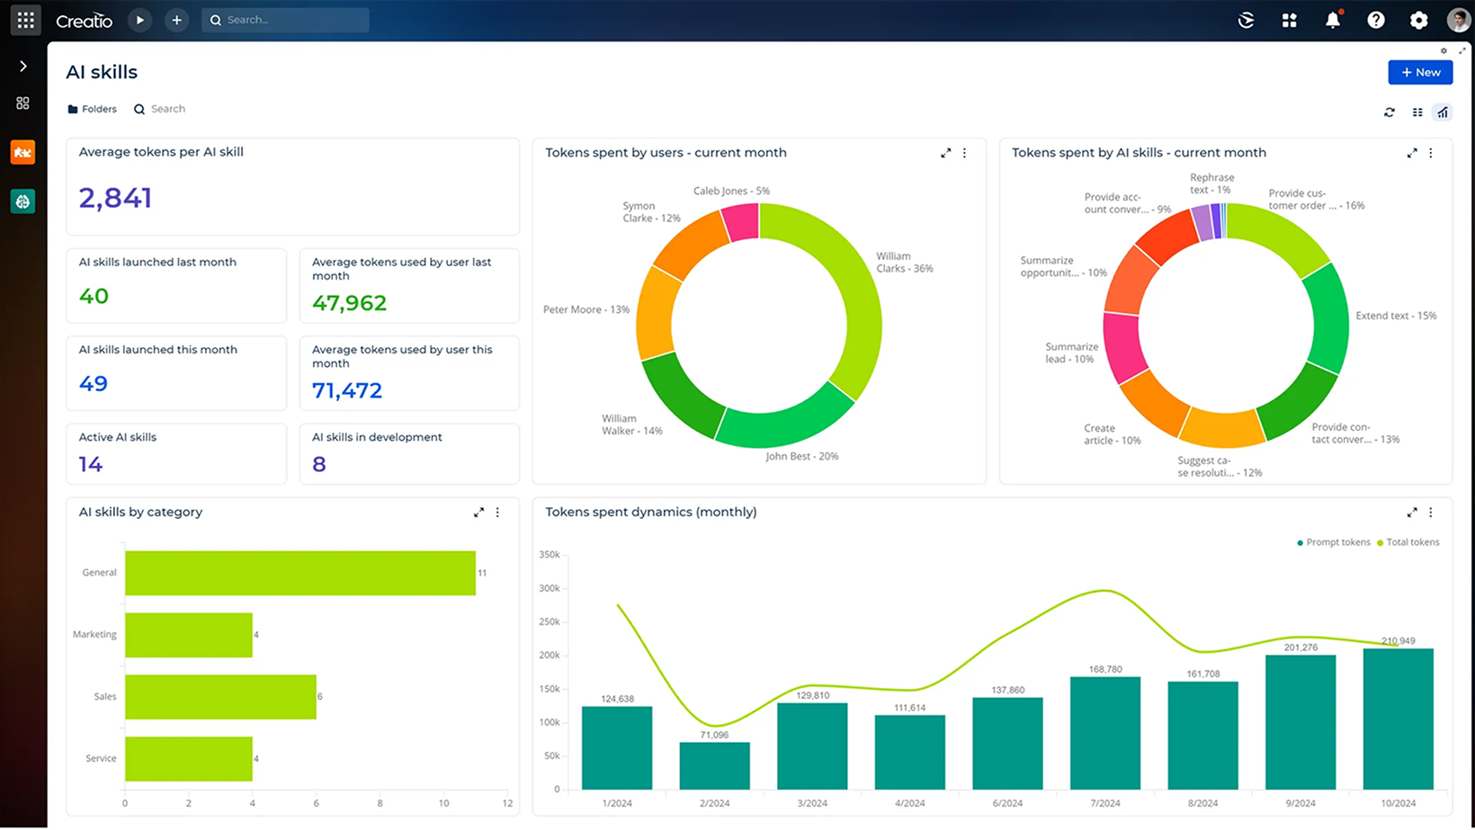Refresh the dashboard with the reload icon
This screenshot has width=1475, height=830.
coord(1390,112)
